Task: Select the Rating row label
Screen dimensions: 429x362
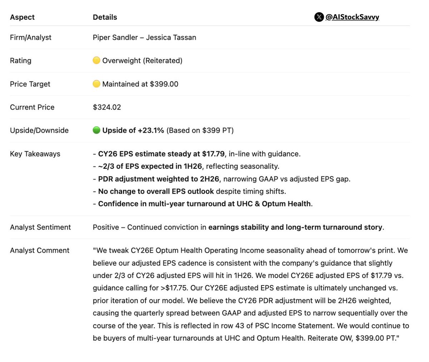Action: pyautogui.click(x=21, y=60)
